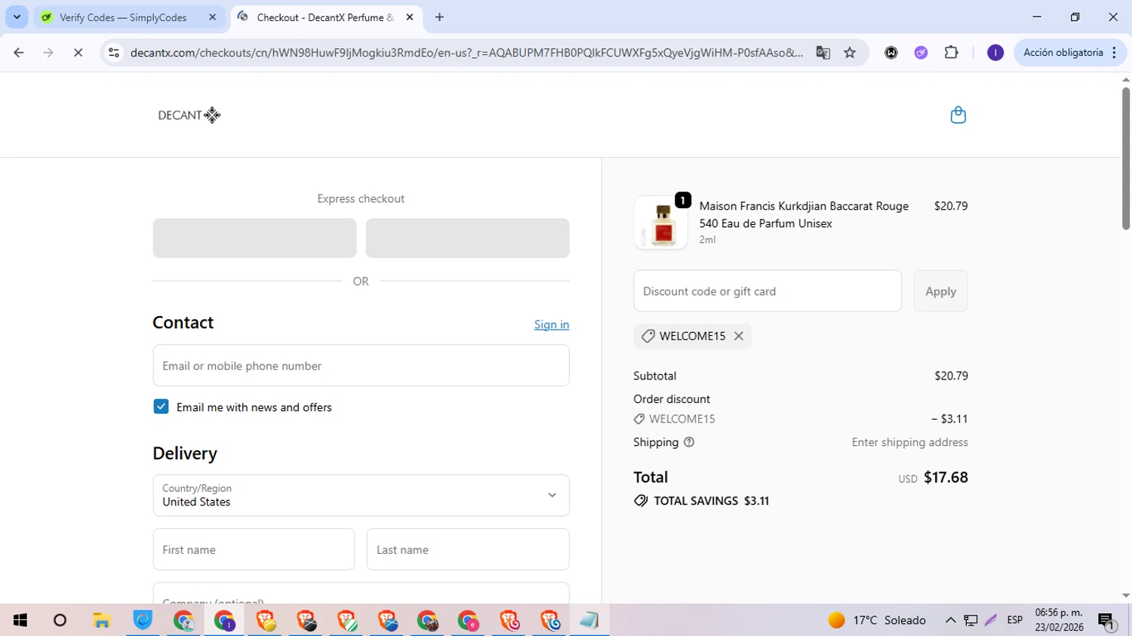1132x636 pixels.
Task: Open File Explorer from the taskbar
Action: [x=102, y=620]
